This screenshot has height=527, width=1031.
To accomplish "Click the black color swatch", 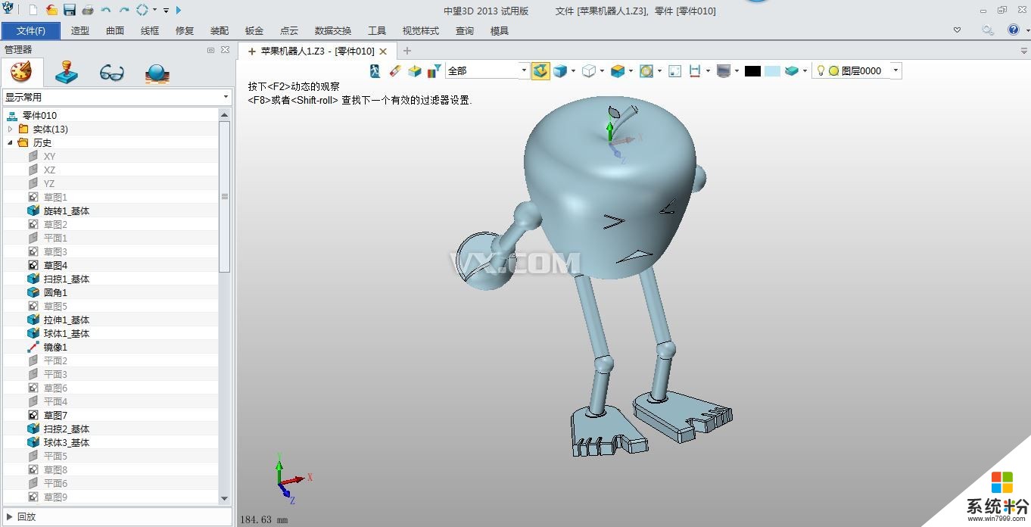I will (x=752, y=70).
